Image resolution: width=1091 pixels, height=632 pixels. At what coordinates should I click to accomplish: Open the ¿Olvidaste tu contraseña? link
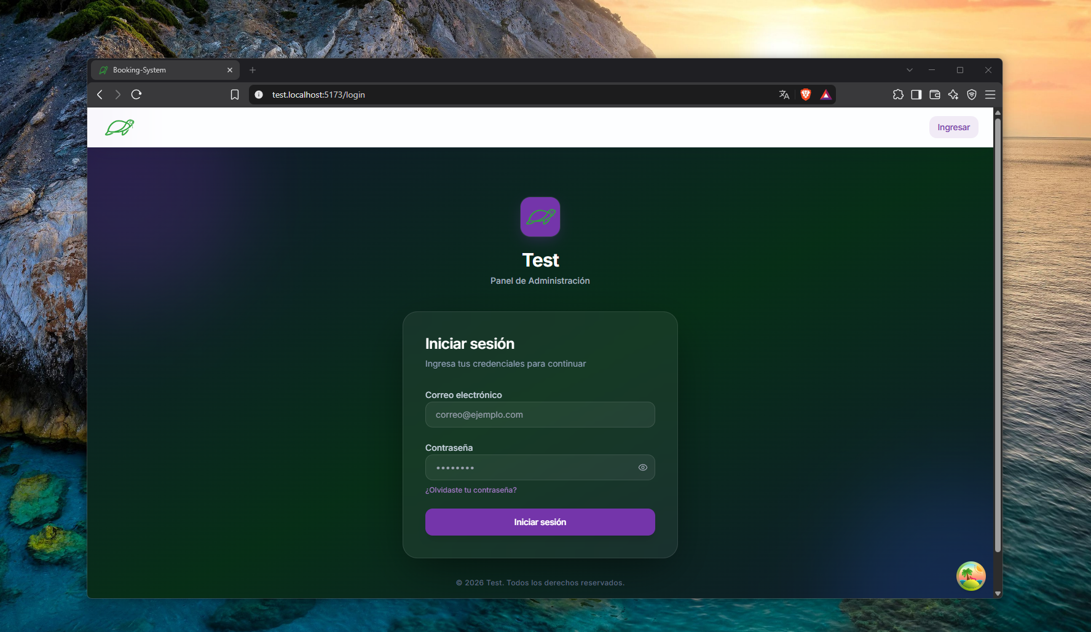tap(471, 490)
